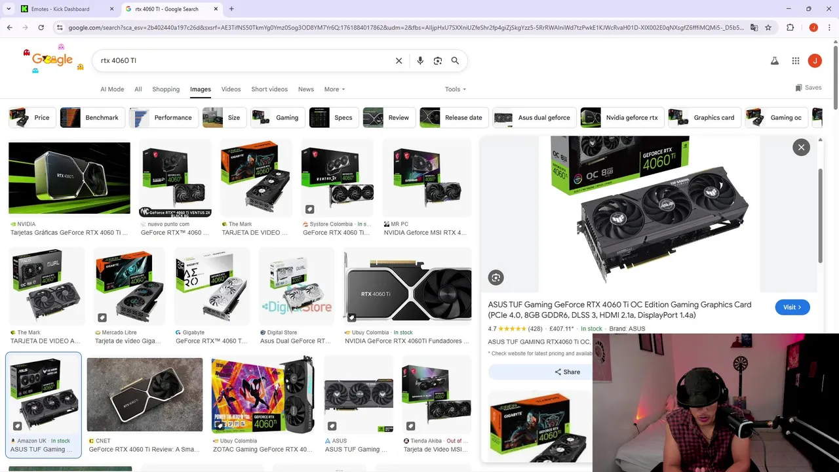Switch to All results tab

[x=138, y=89]
